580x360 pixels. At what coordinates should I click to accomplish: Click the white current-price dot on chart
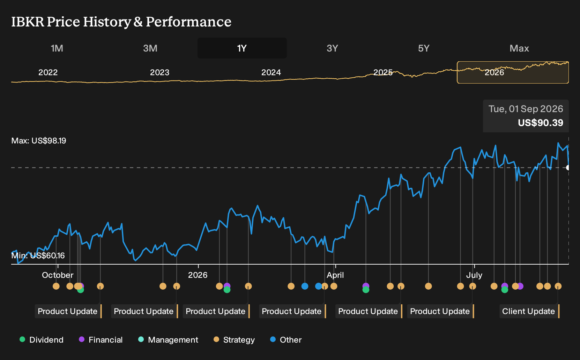568,168
